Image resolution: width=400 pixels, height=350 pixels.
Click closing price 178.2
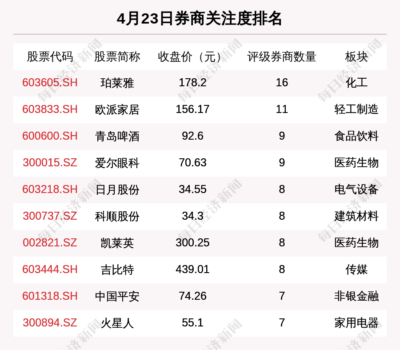coord(192,83)
